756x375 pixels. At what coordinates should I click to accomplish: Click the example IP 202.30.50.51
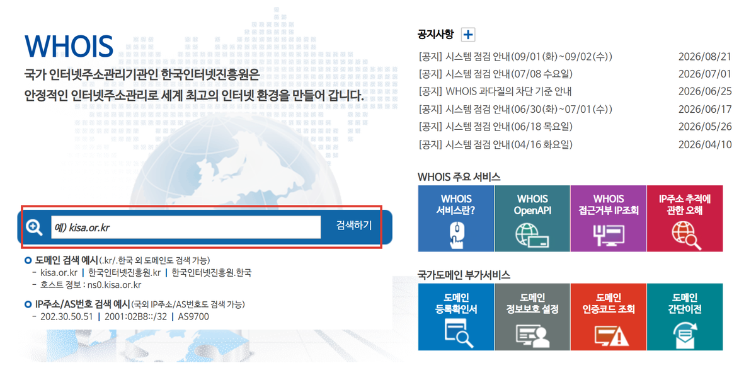(x=66, y=316)
